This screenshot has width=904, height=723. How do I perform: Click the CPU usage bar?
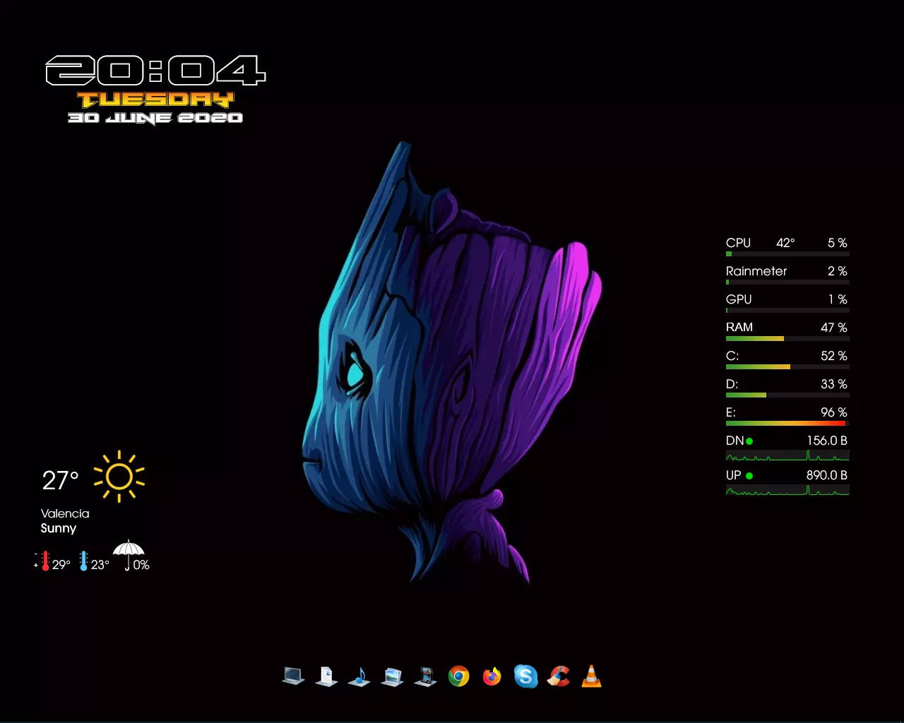tap(787, 253)
